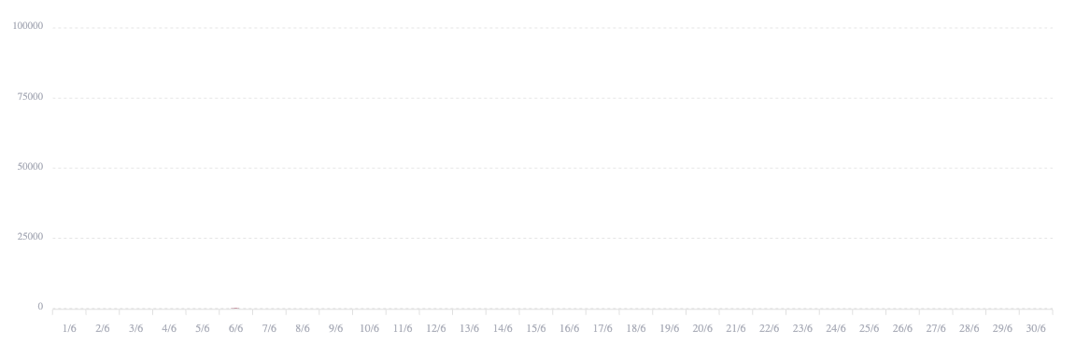Select the 8/6 date label
The width and height of the screenshot is (1076, 345).
(x=303, y=328)
